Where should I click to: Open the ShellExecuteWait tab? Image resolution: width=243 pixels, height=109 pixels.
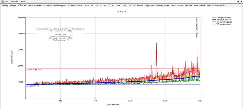click(x=162, y=5)
